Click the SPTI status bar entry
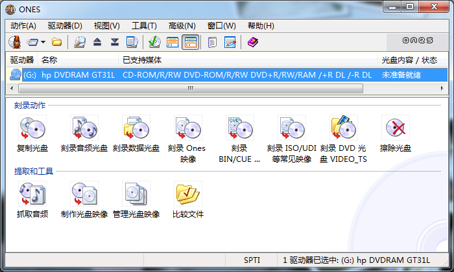Screen dimensions: 454x272 252,260
